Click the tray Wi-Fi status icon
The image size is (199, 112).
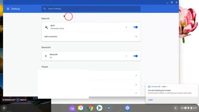[188, 108]
